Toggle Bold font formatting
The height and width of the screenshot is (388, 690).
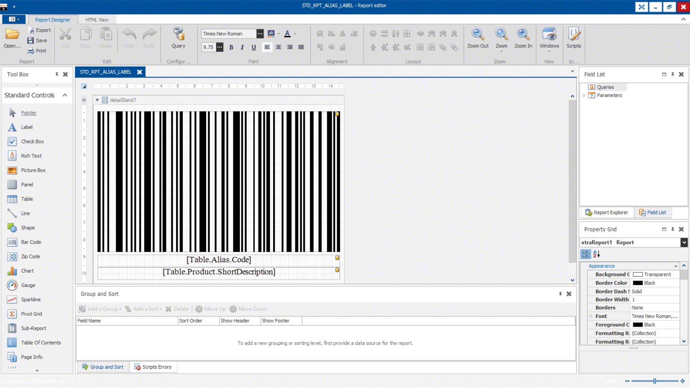[231, 47]
